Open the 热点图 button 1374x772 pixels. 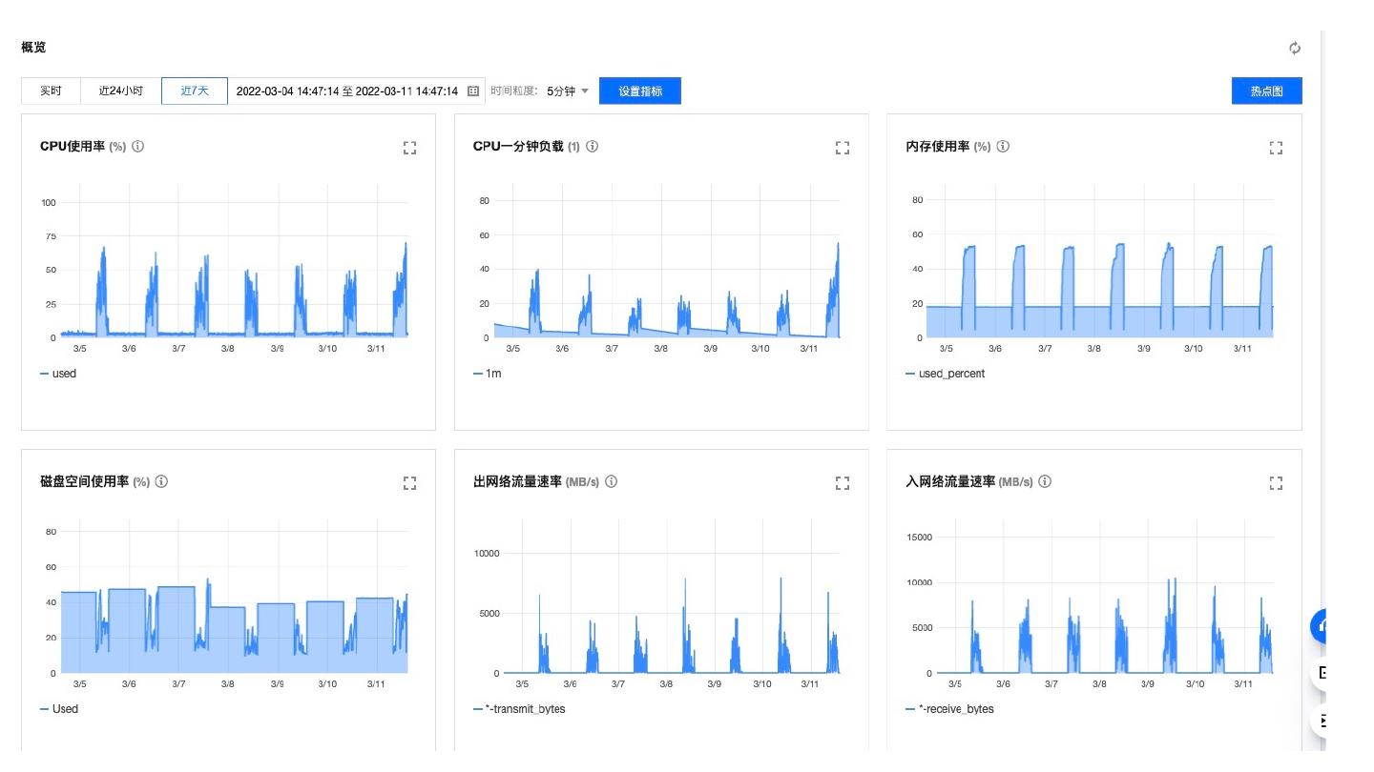click(1266, 91)
